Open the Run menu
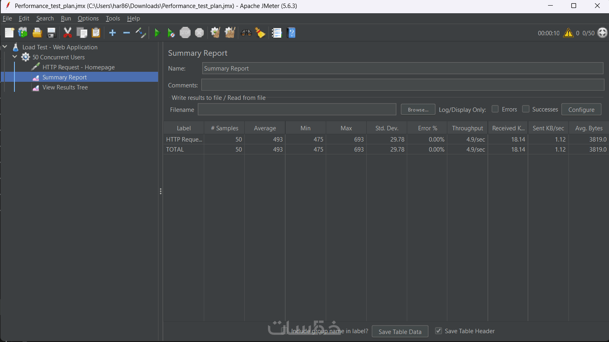 click(66, 18)
